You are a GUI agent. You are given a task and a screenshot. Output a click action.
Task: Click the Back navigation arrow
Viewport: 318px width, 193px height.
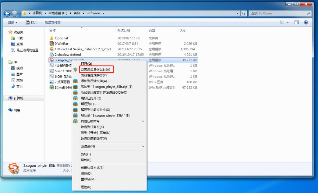tap(7, 13)
